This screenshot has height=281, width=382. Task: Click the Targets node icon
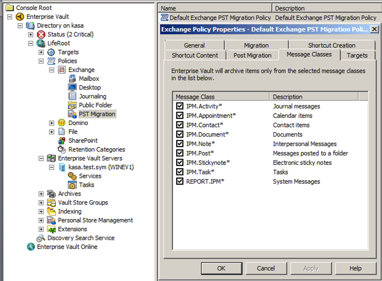tap(51, 52)
